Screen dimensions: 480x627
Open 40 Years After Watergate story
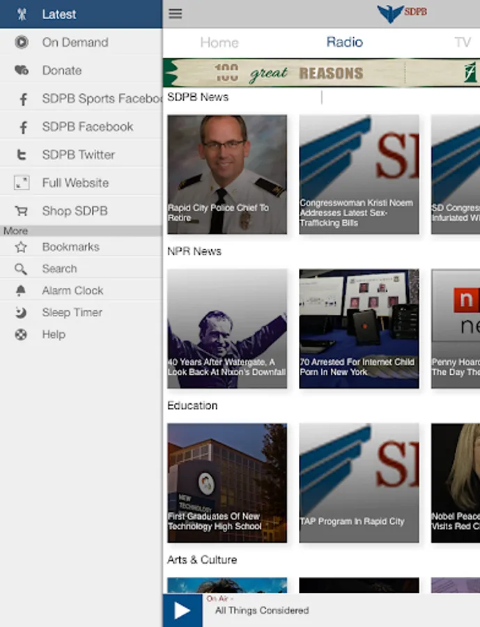tap(227, 329)
